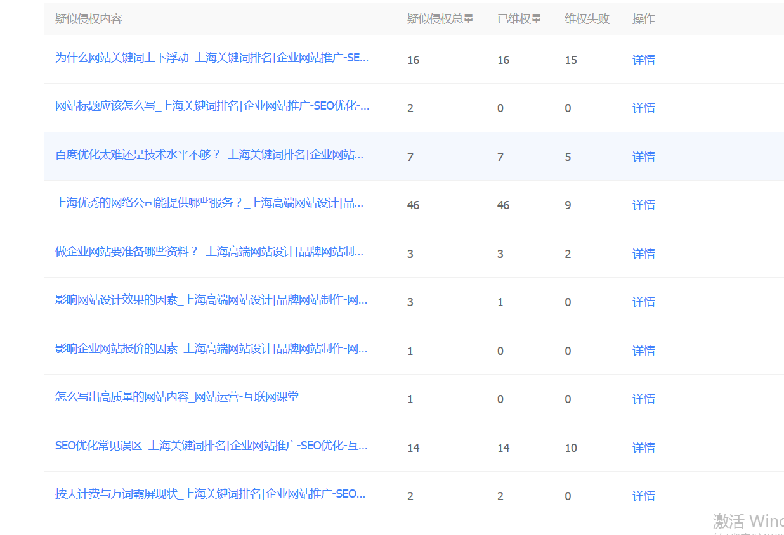
Task: Show 详情 for 影响网站设计效果的因素 row
Action: pyautogui.click(x=643, y=302)
